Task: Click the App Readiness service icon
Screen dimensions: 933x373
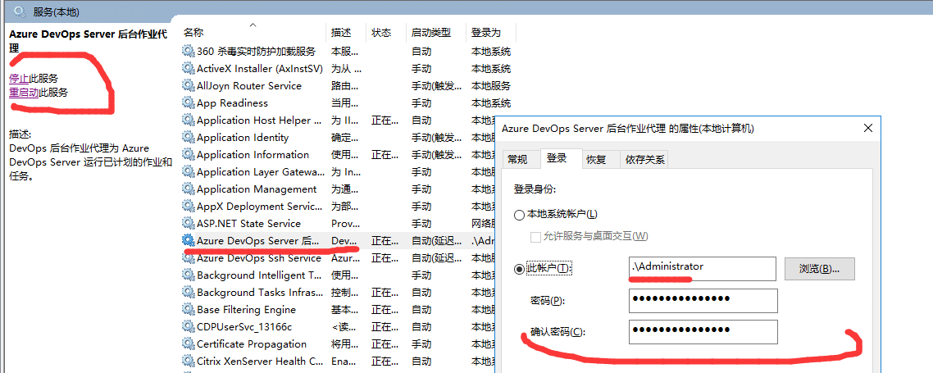Action: pos(189,102)
